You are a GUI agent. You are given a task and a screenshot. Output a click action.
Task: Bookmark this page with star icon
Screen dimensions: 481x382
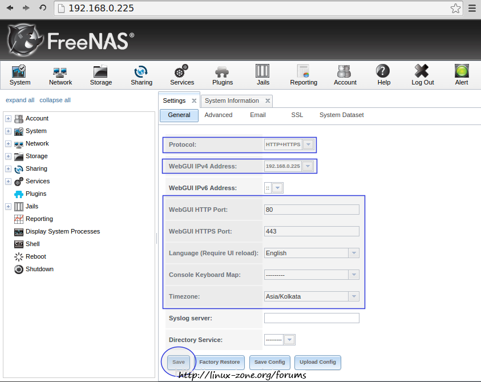click(455, 8)
